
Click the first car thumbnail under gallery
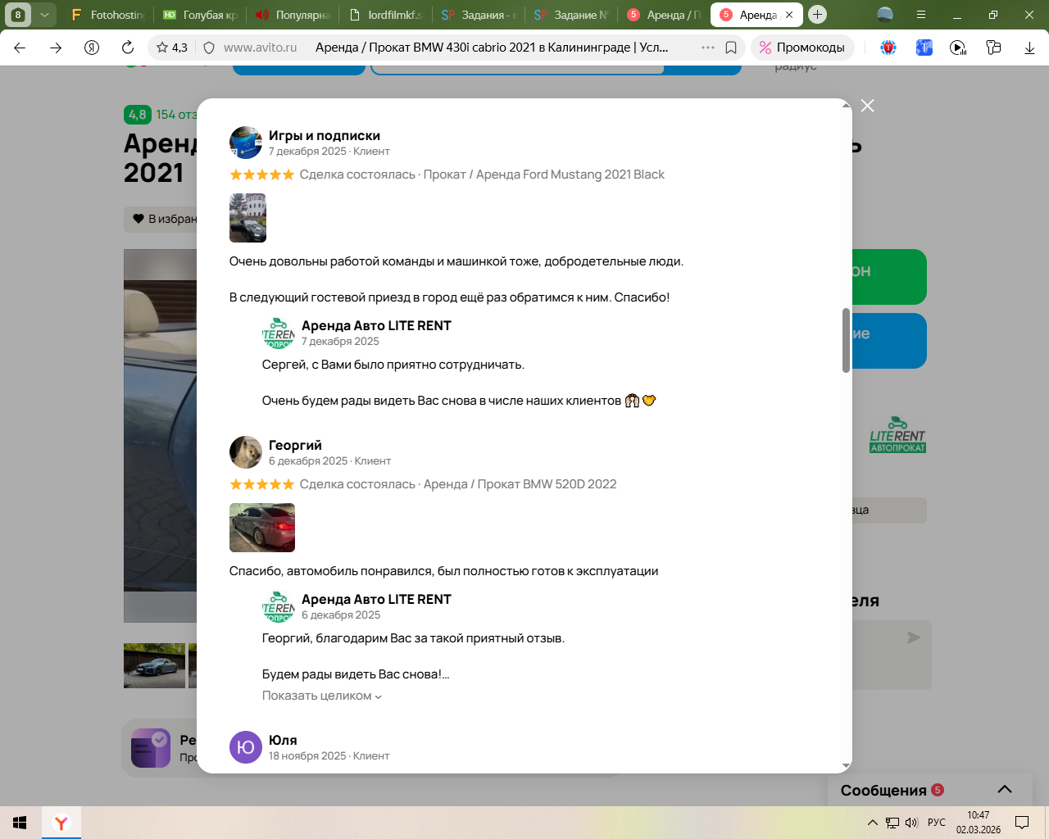154,665
